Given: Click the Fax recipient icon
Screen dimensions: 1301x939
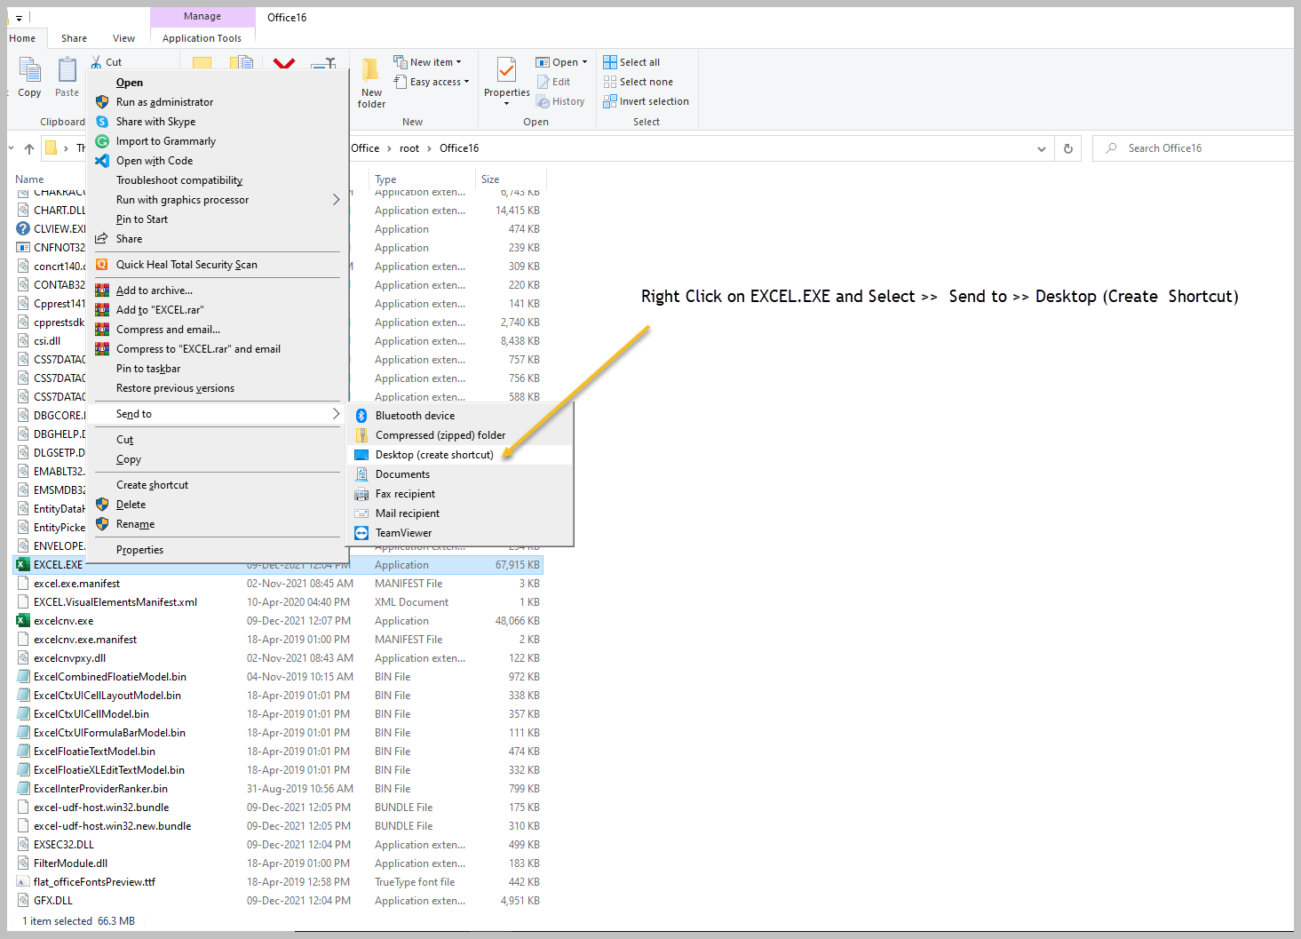Looking at the screenshot, I should pos(361,494).
